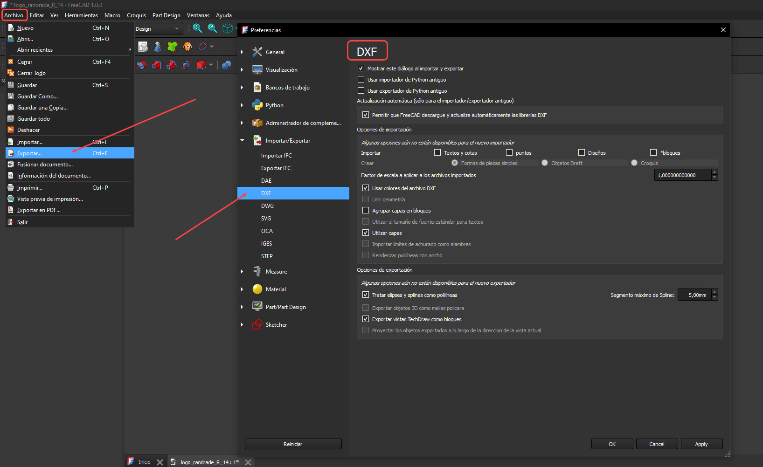This screenshot has width=763, height=467.
Task: Click the isometric view cube icon
Action: tap(227, 28)
